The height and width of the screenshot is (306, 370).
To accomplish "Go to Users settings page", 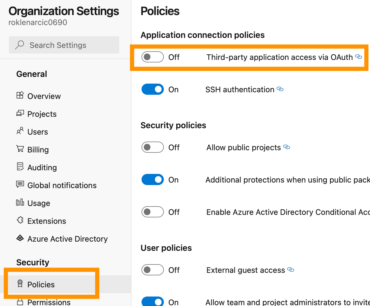I will click(x=38, y=132).
